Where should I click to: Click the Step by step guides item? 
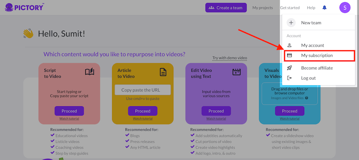tap(72, 153)
